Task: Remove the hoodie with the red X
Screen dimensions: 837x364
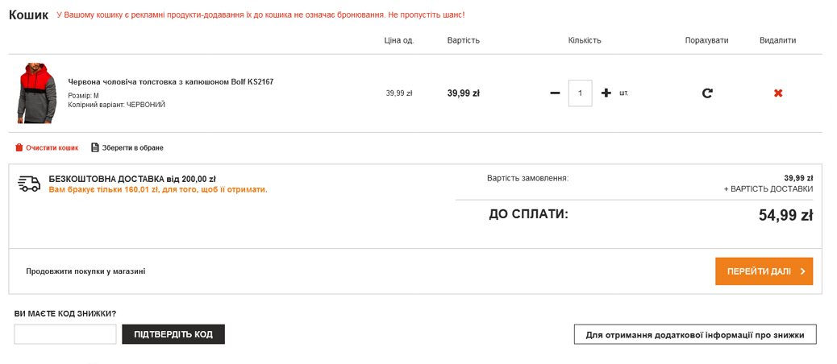Action: pos(778,93)
